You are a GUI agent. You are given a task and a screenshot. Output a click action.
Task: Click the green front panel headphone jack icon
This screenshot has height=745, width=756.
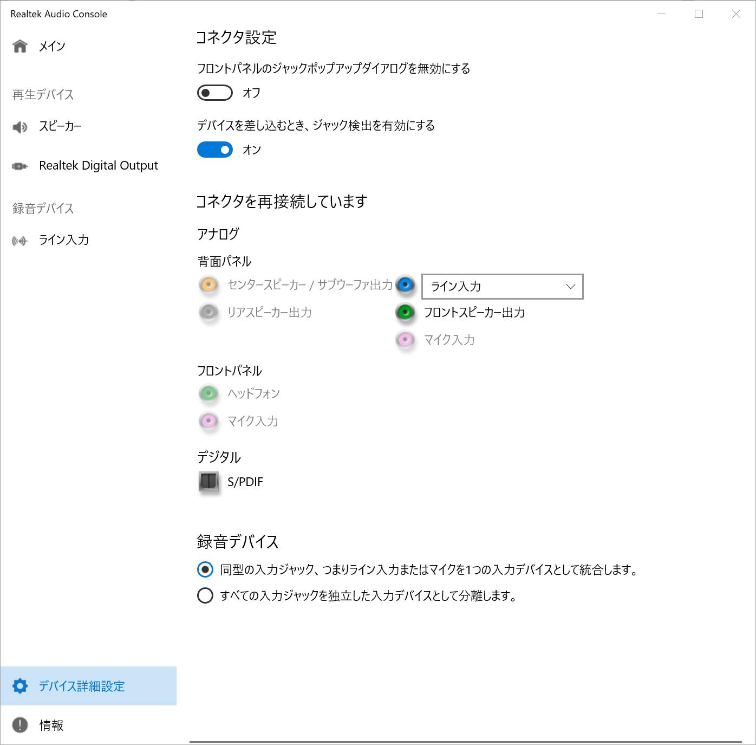[x=208, y=393]
